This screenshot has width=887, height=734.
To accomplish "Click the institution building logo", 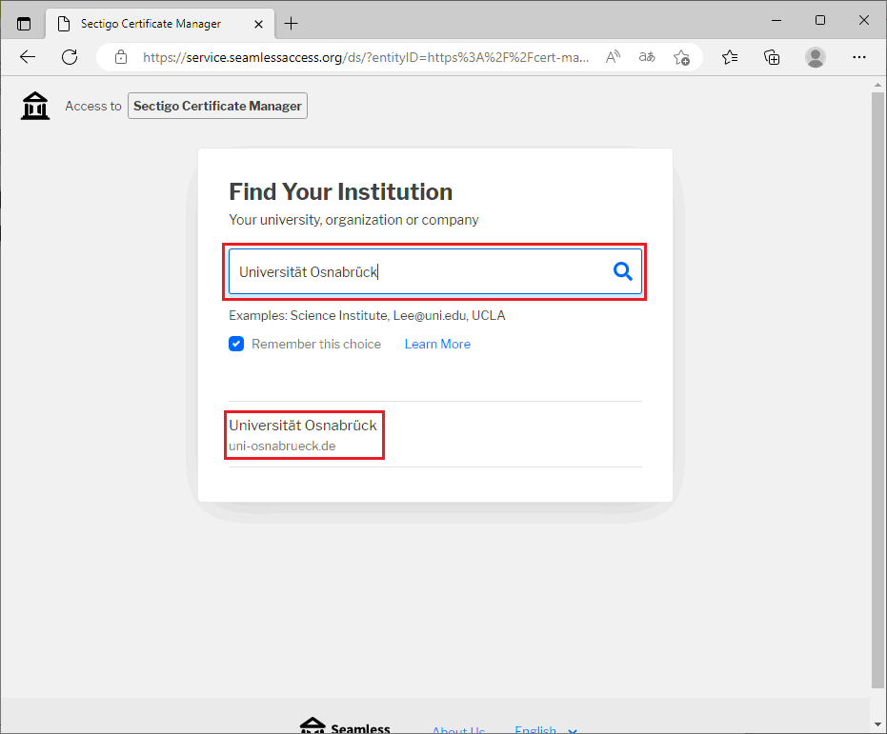I will pyautogui.click(x=35, y=106).
